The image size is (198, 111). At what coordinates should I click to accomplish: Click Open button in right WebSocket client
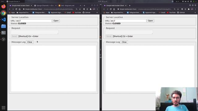[x=150, y=21]
